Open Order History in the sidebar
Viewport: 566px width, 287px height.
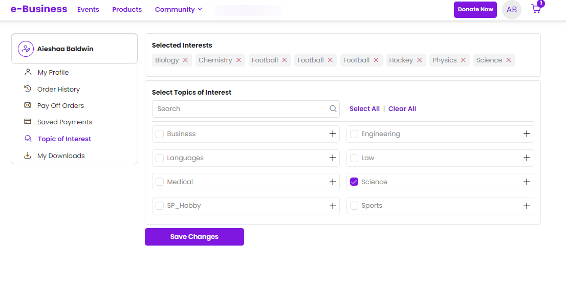58,89
